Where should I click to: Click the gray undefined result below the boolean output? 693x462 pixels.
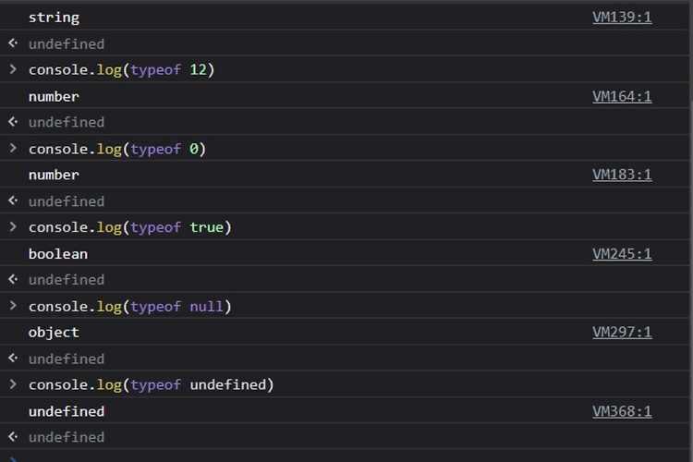pos(67,279)
